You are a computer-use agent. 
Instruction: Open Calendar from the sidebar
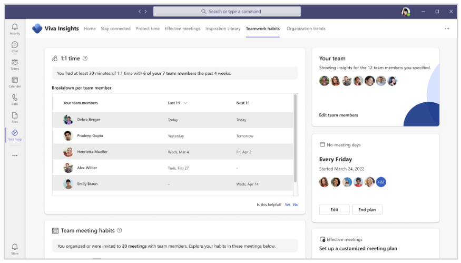[15, 82]
